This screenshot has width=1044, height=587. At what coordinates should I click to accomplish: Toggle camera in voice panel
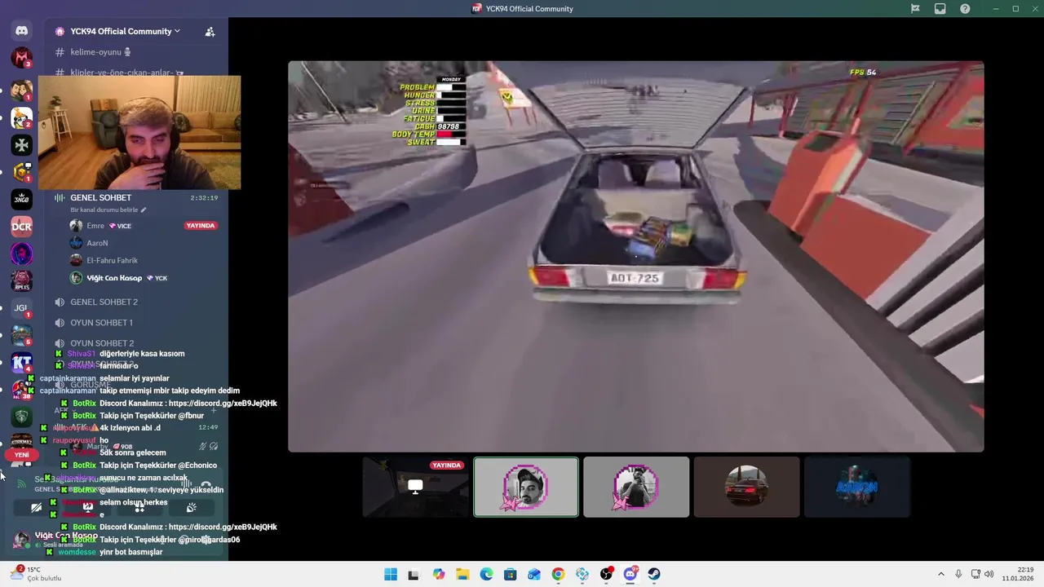[x=36, y=507]
